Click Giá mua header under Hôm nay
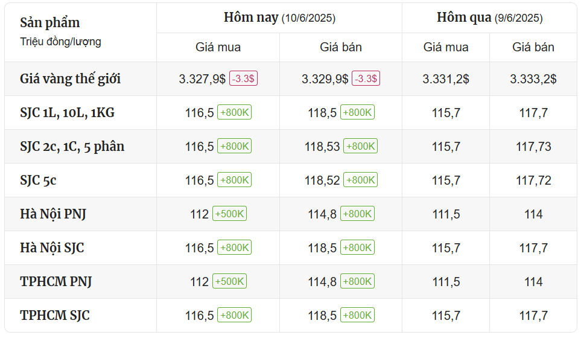The height and width of the screenshot is (338, 581). (x=218, y=47)
